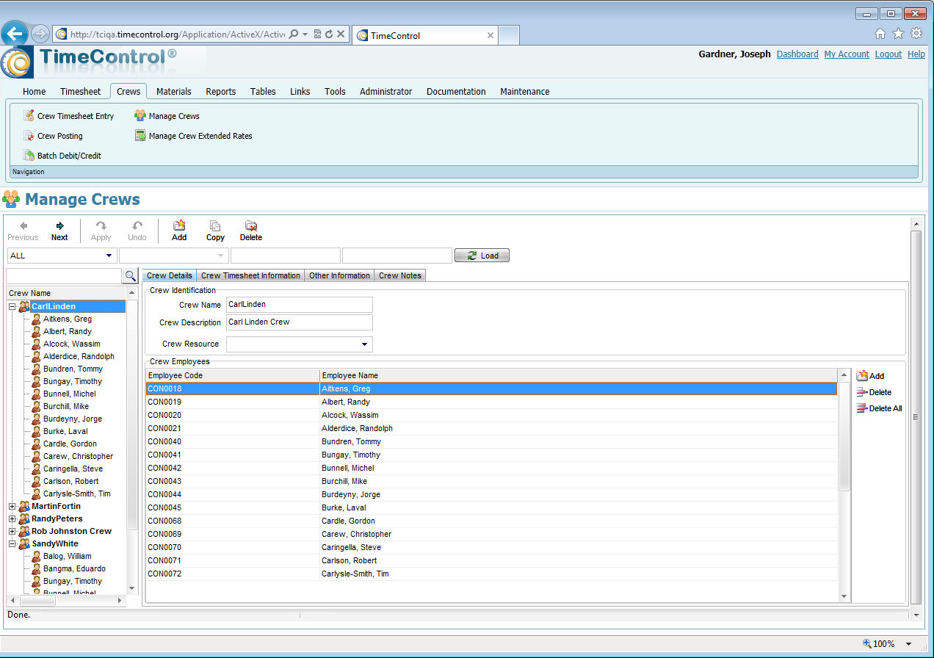Collapse the CarlLinden crew node
The image size is (934, 658).
[x=12, y=307]
